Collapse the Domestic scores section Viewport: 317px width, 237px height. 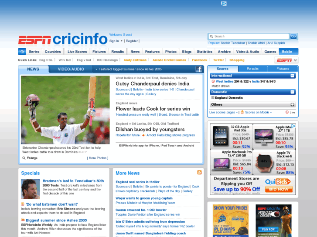(x=292, y=92)
